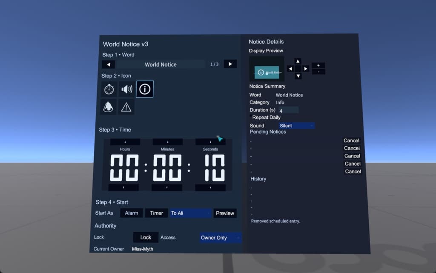Start the notice as Alarm
436x273 pixels.
click(x=131, y=213)
